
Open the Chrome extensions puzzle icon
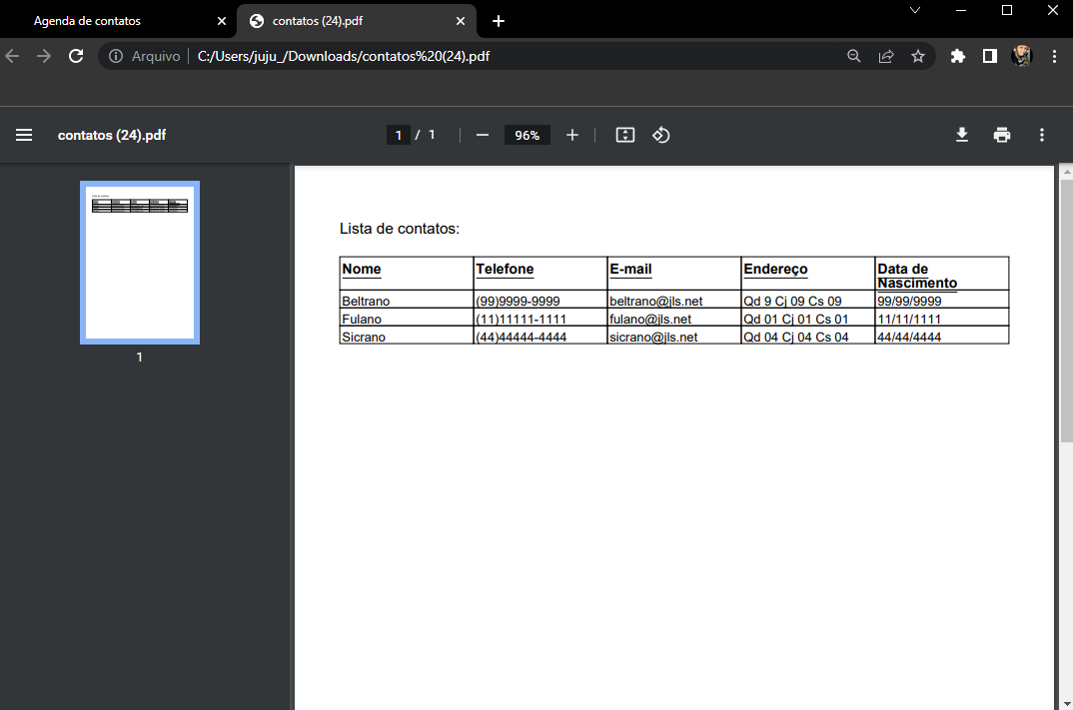(957, 56)
